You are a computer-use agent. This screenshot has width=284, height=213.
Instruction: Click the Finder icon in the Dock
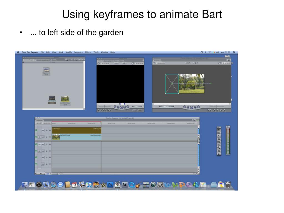(x=25, y=185)
